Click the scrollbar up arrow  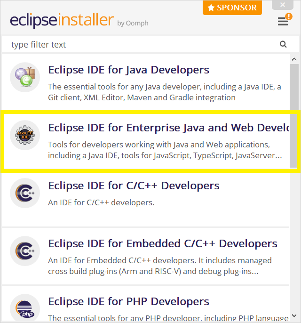pyautogui.click(x=294, y=59)
